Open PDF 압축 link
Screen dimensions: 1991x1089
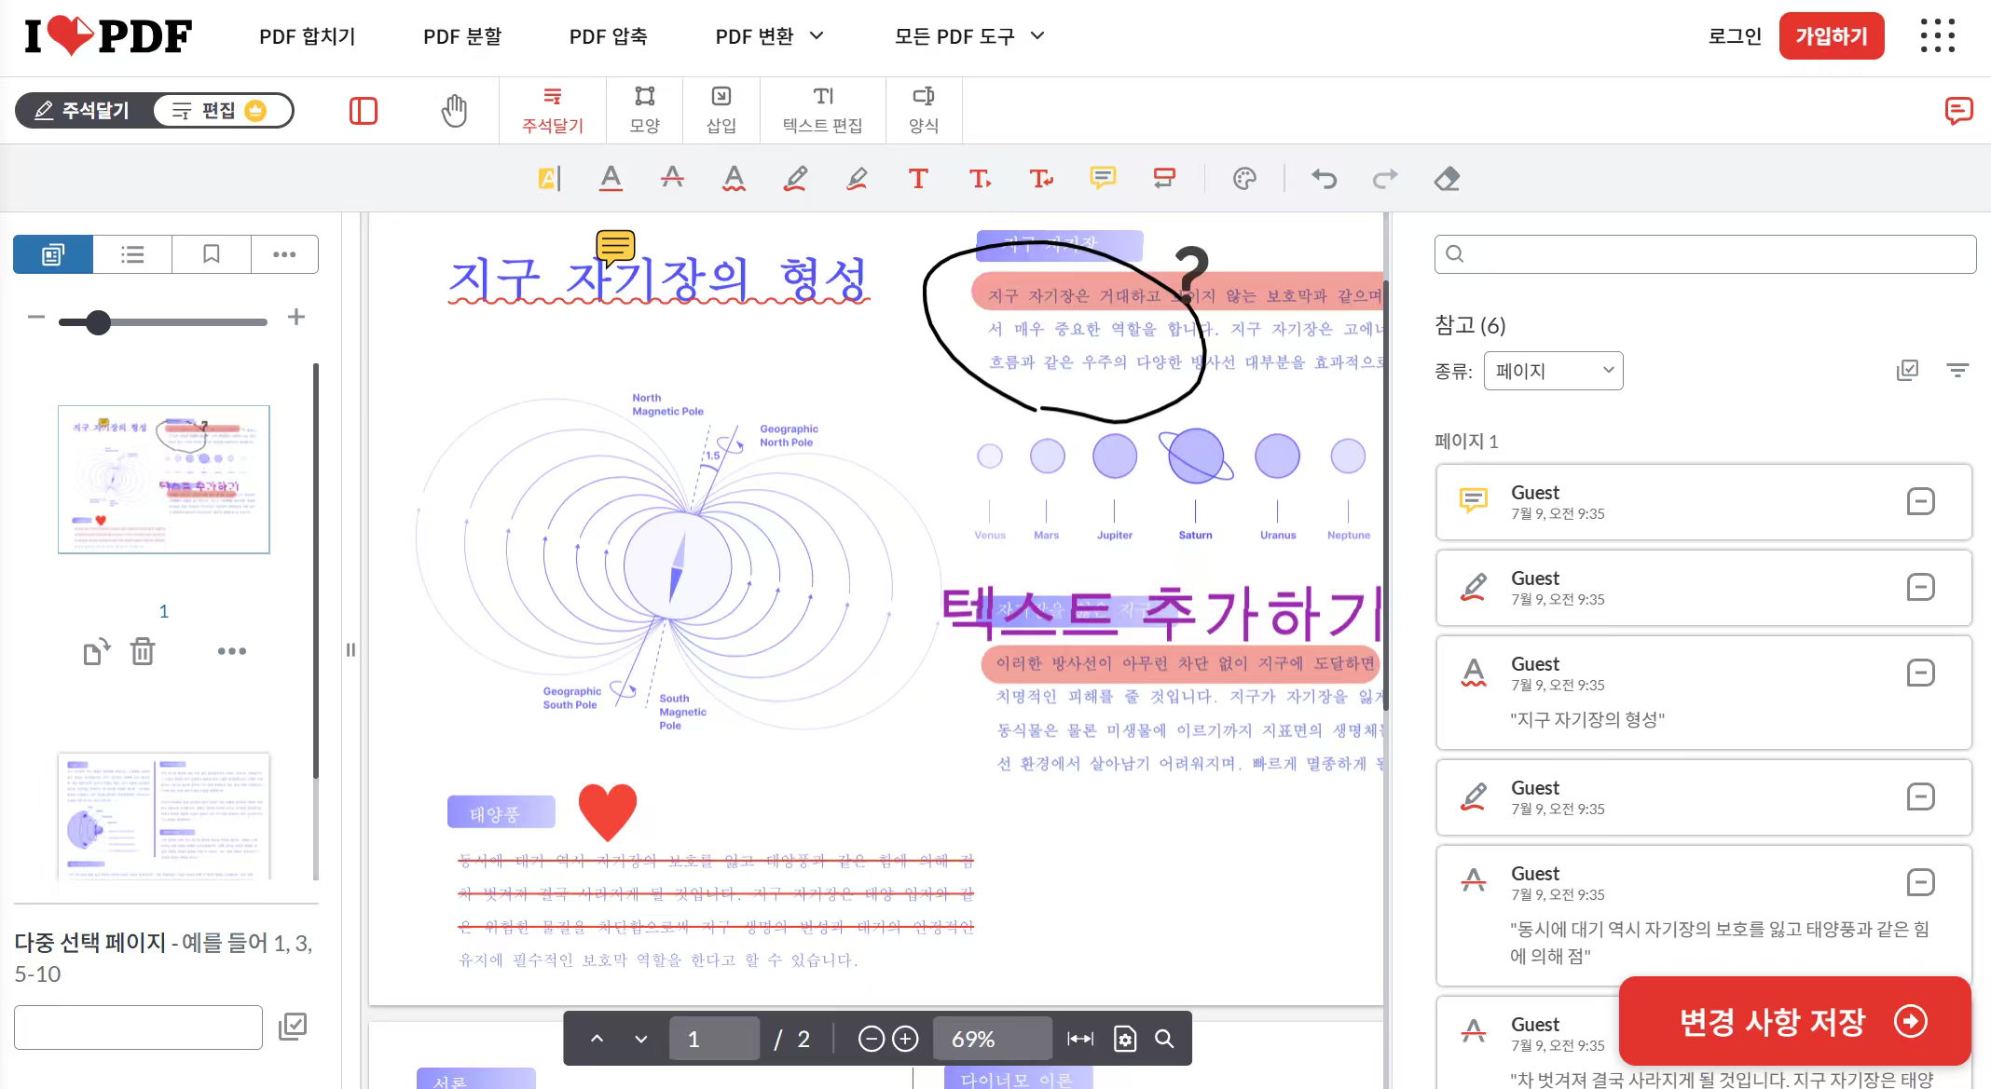(609, 36)
